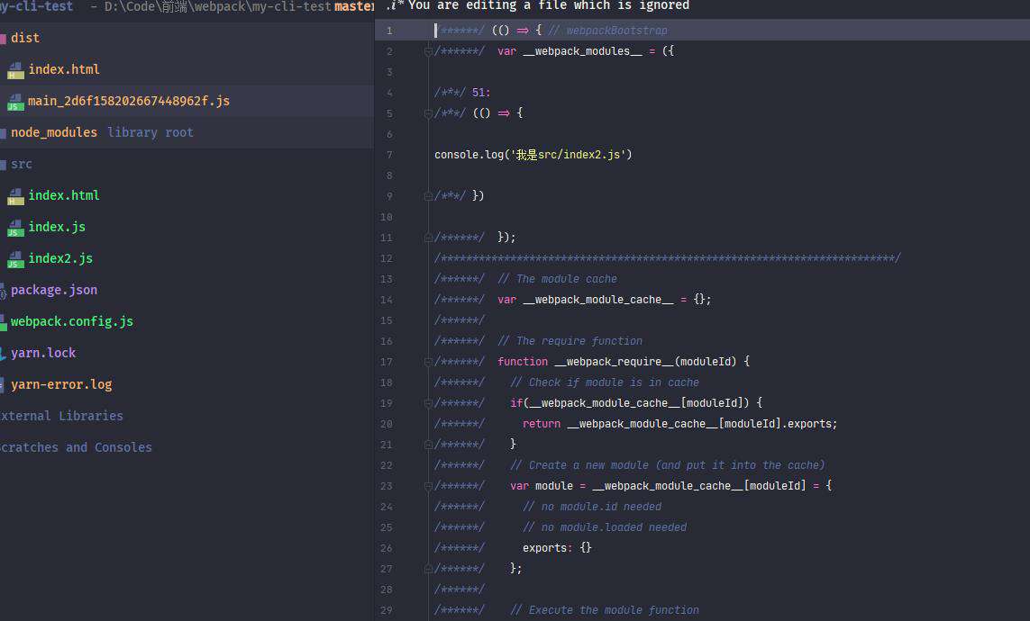1030x621 pixels.
Task: Click the 'function' keyword on line 17
Action: coord(523,362)
